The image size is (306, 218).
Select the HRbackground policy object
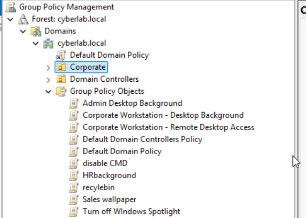[110, 176]
